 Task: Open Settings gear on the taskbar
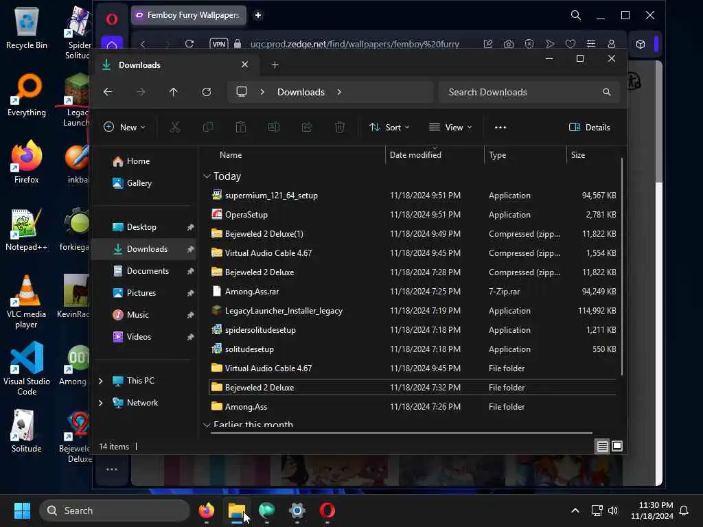(x=297, y=511)
